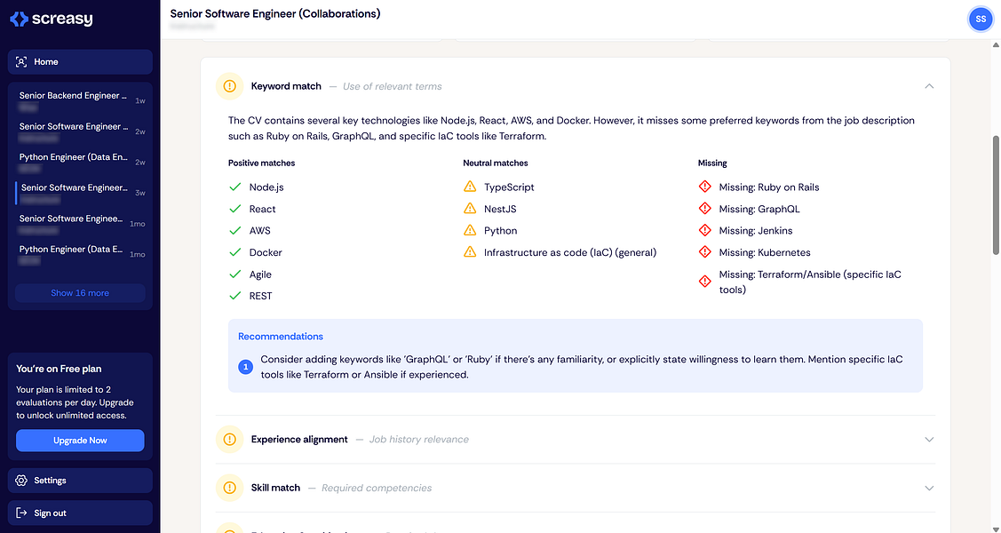
Task: Click the SS user avatar
Action: click(980, 18)
